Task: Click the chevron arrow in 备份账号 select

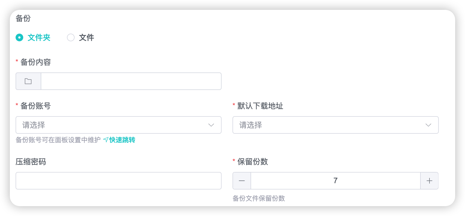Action: pos(211,125)
